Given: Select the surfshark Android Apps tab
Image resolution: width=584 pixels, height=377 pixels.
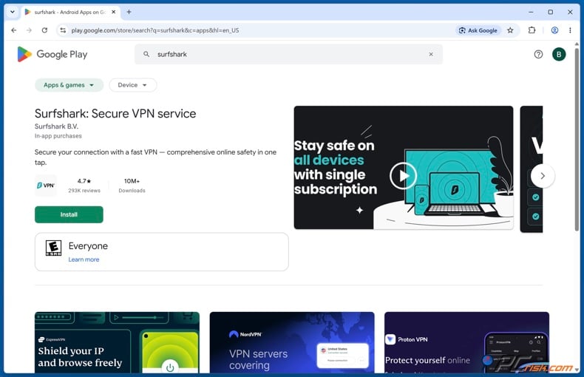Looking at the screenshot, I should 70,12.
